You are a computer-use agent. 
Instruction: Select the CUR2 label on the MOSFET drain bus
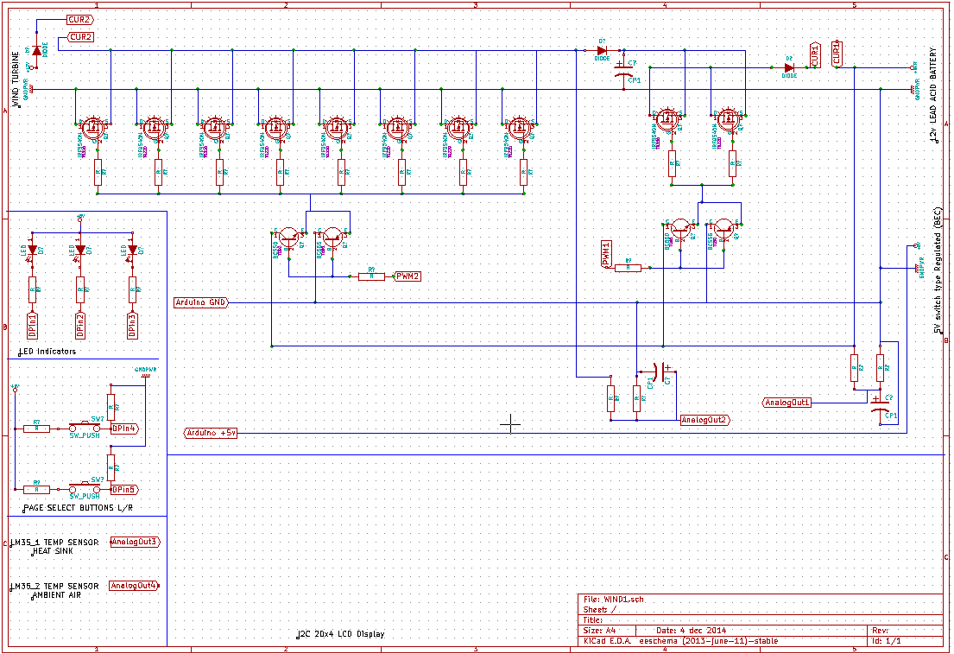click(x=80, y=37)
